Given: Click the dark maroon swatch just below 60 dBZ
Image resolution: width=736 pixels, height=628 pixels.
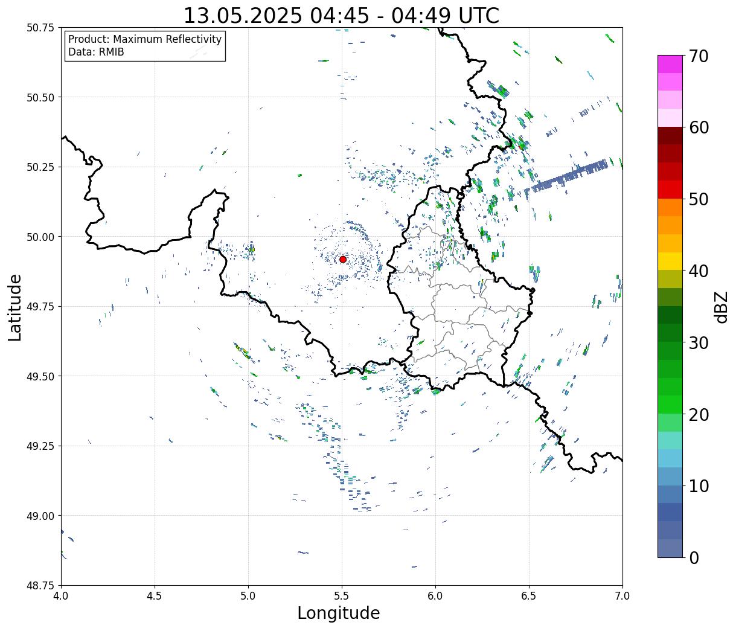Looking at the screenshot, I should 670,135.
